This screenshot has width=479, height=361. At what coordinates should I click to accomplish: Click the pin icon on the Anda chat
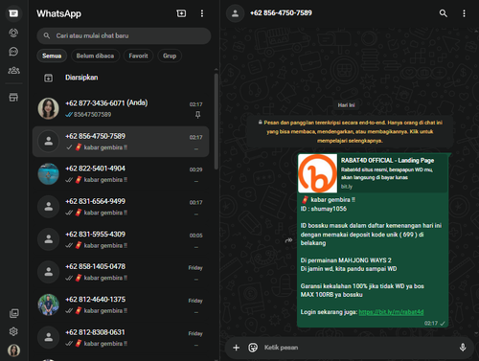(x=198, y=115)
